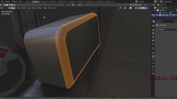The width and height of the screenshot is (177, 99).
Task: Switch to face select mode
Action: (14, 8)
